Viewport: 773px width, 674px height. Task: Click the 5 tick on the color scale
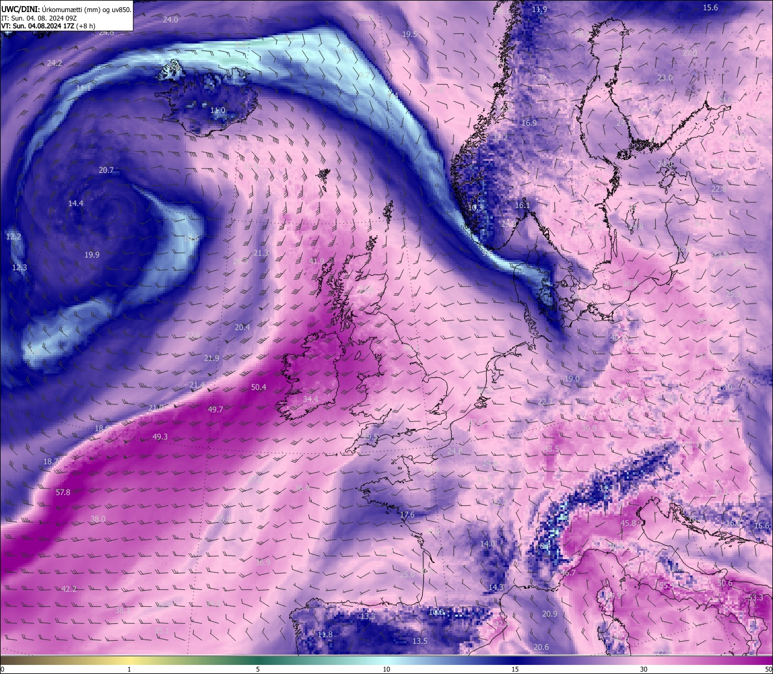point(258,669)
